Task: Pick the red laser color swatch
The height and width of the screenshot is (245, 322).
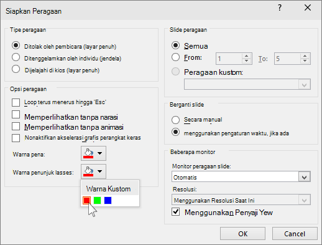Action: coord(86,201)
